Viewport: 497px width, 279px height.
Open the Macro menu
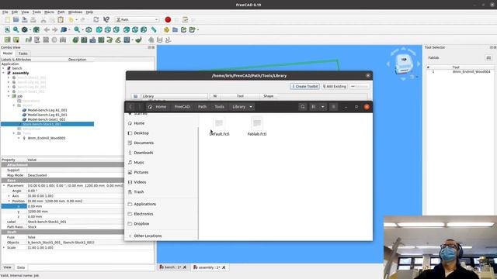(x=49, y=12)
